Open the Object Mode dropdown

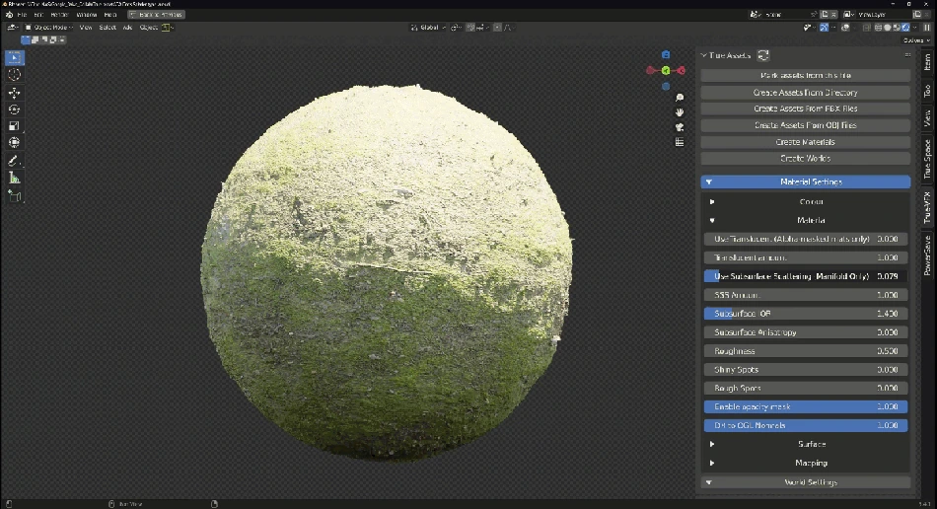[x=51, y=28]
